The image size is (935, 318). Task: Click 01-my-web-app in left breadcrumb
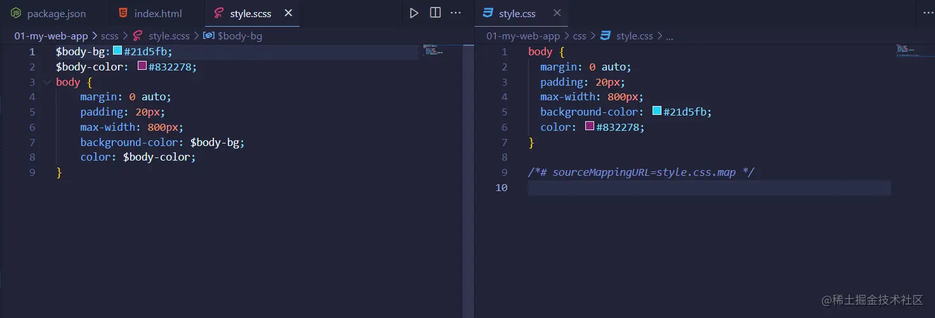tap(51, 36)
